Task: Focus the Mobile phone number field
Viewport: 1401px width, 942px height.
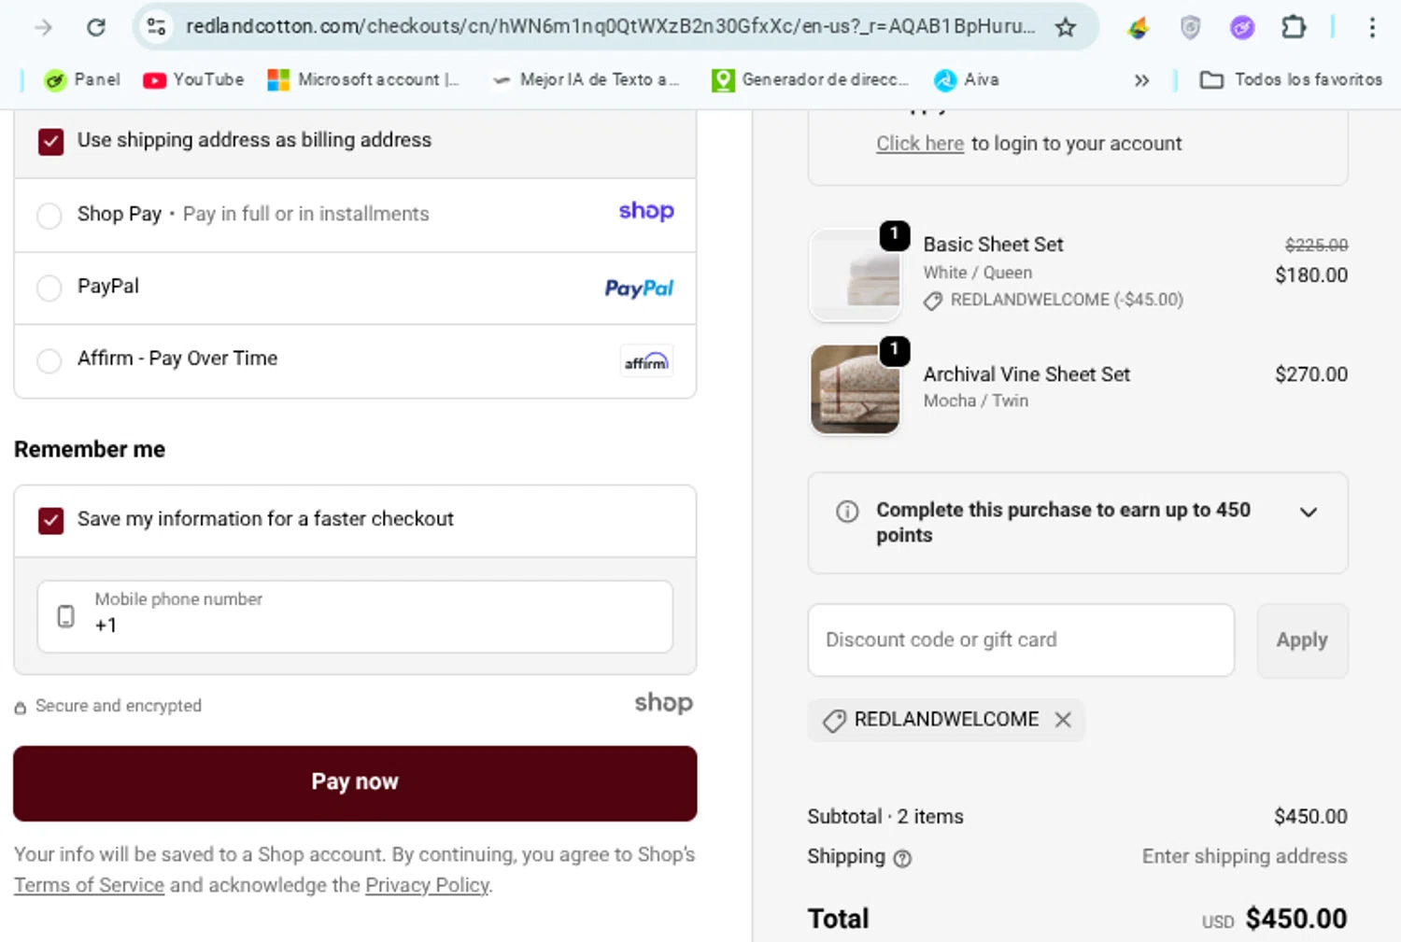Action: 355,616
